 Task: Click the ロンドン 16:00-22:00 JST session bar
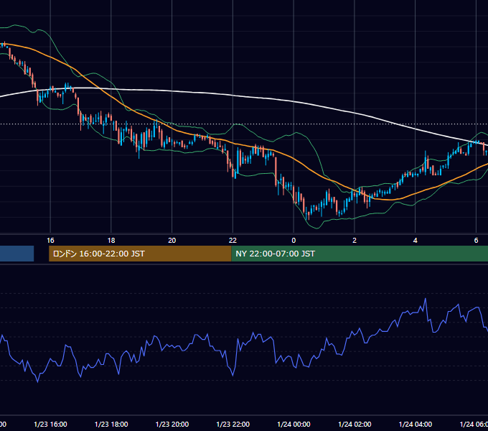point(140,254)
